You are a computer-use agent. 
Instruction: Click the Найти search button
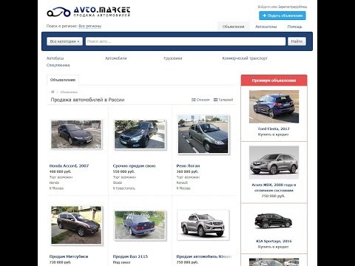point(297,41)
